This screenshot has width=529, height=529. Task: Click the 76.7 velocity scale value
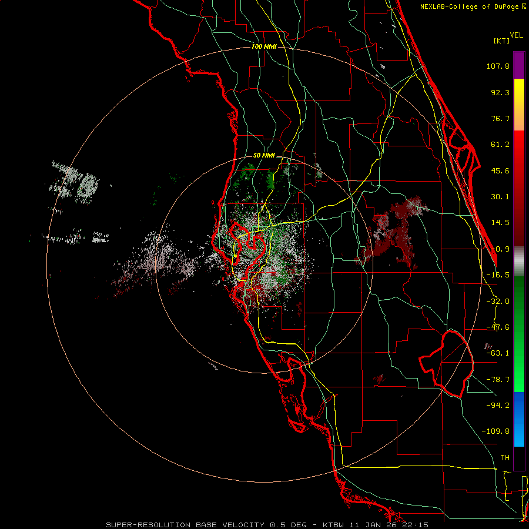pyautogui.click(x=500, y=118)
